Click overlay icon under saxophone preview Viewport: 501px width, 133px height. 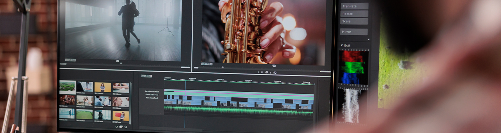[274, 66]
